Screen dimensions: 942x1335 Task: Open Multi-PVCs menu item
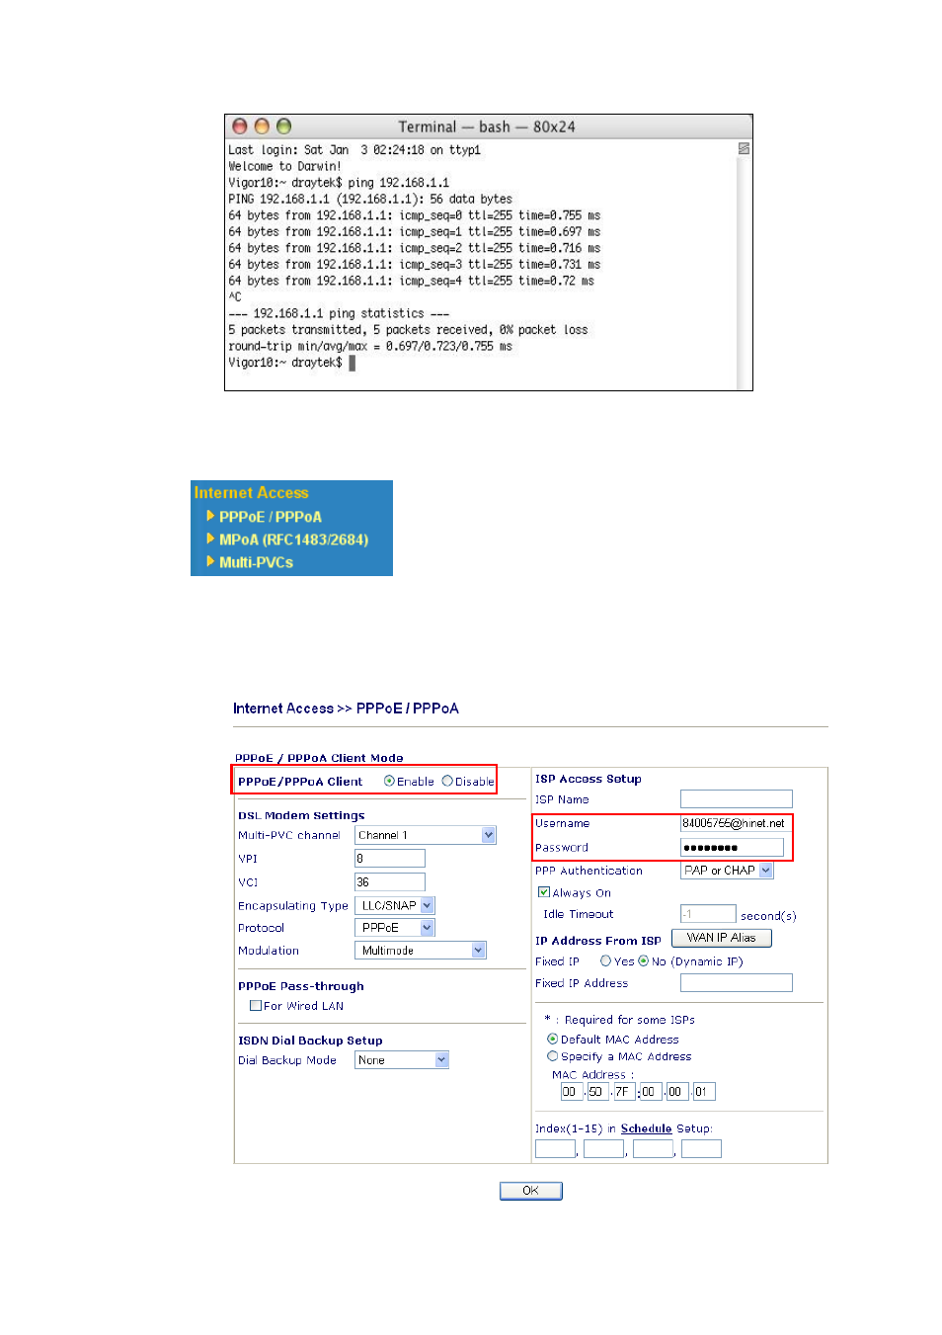tap(256, 562)
